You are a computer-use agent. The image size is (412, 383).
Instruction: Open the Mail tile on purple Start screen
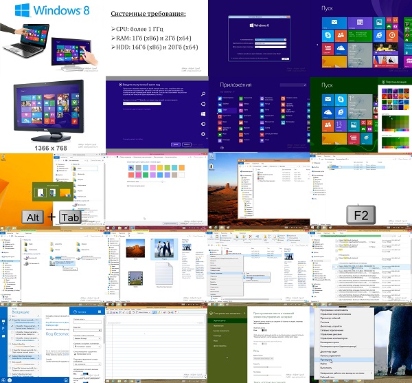(334, 23)
